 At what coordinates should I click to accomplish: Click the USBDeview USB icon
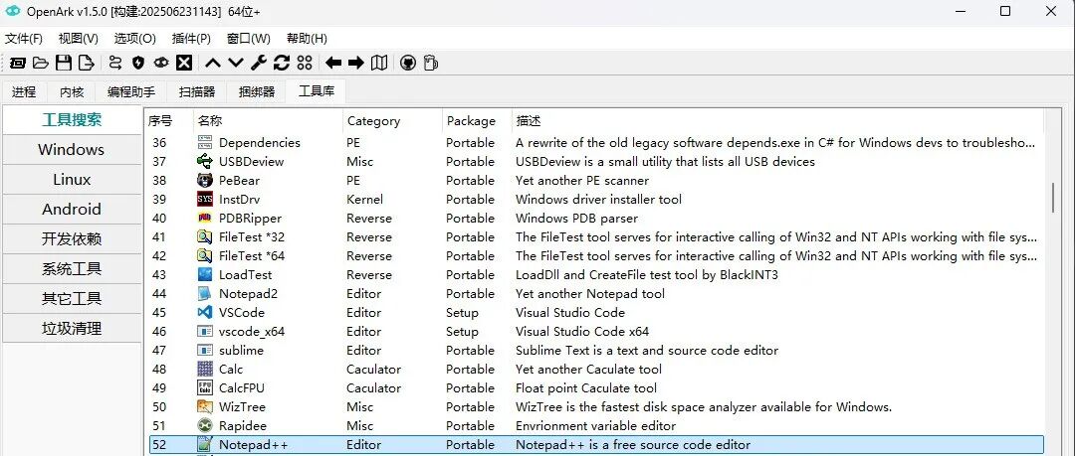204,162
